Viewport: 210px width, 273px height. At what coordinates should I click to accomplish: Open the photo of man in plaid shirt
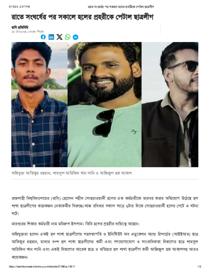click(39, 105)
